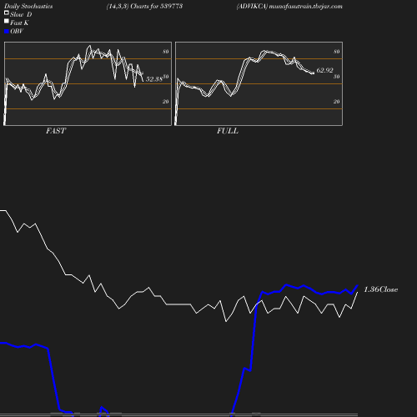The image size is (417, 417).
Task: Click the 'FULL' chart caption
Action: (228, 131)
